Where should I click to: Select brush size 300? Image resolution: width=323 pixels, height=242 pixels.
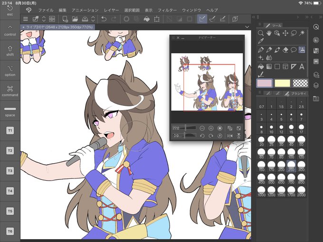[x=301, y=166]
